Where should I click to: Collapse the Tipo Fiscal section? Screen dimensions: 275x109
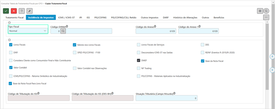pyautogui.click(x=9, y=23)
